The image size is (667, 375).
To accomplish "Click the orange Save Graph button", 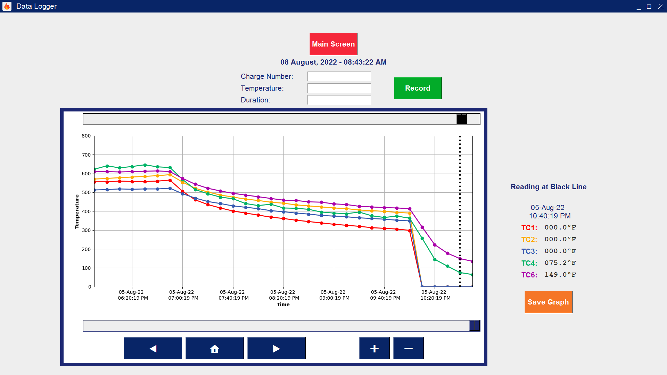I will pyautogui.click(x=548, y=302).
